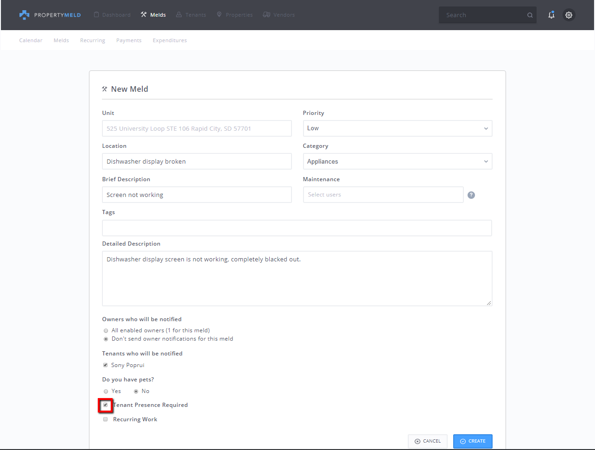Open the notifications bell icon
Screen dimensions: 595x450
pos(551,15)
